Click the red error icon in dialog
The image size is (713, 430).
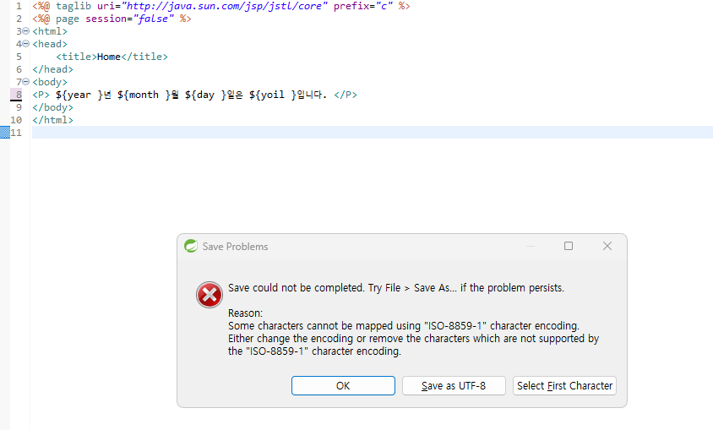(210, 295)
